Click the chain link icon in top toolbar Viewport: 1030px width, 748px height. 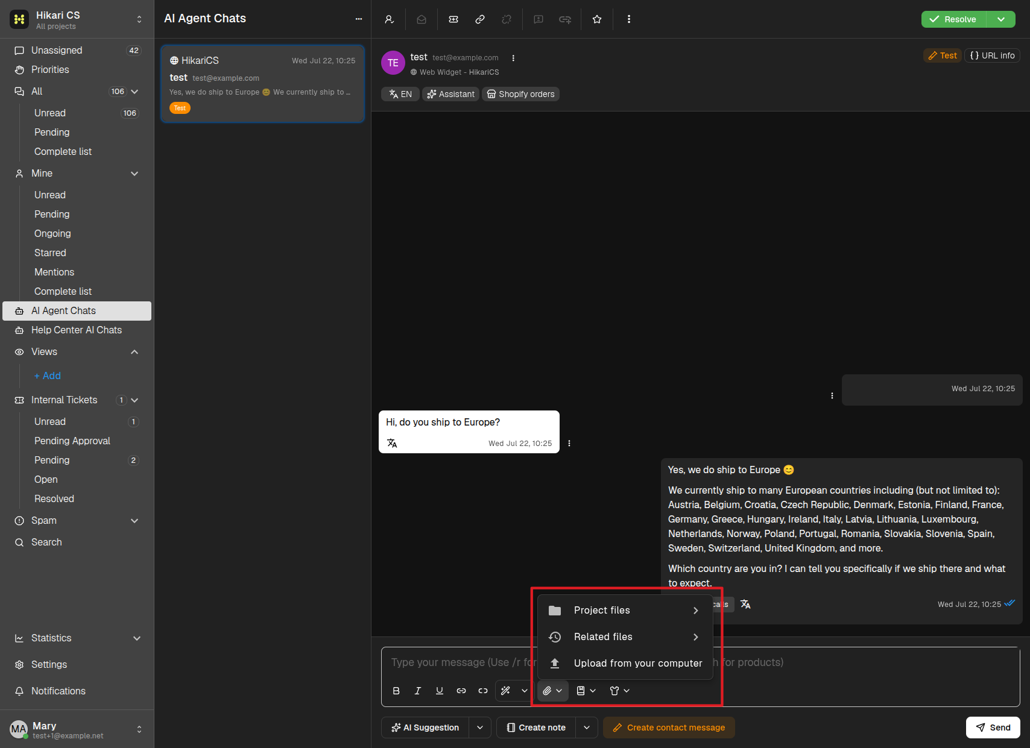tap(480, 19)
